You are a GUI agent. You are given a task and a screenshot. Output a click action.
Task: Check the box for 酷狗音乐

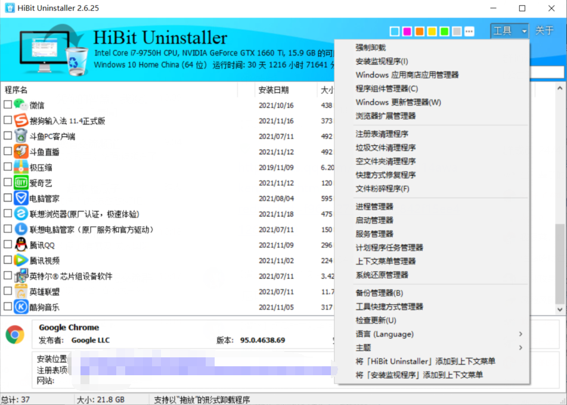[x=8, y=306]
